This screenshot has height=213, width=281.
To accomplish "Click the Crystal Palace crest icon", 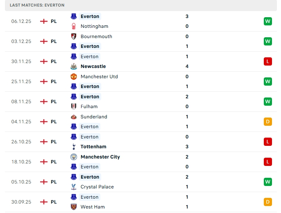I will click(x=74, y=187).
